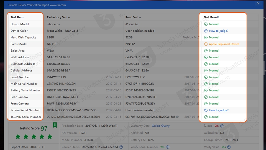Viewport: 266px width, 150px height.
Task: Click the green check icon for Device Model
Action: pyautogui.click(x=206, y=24)
